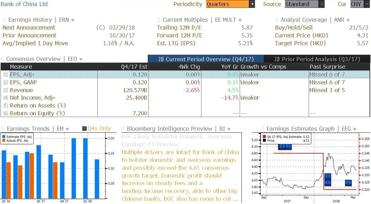The image size is (371, 204).
Task: Open Consensus Overview EEO link
Action: click(x=44, y=59)
